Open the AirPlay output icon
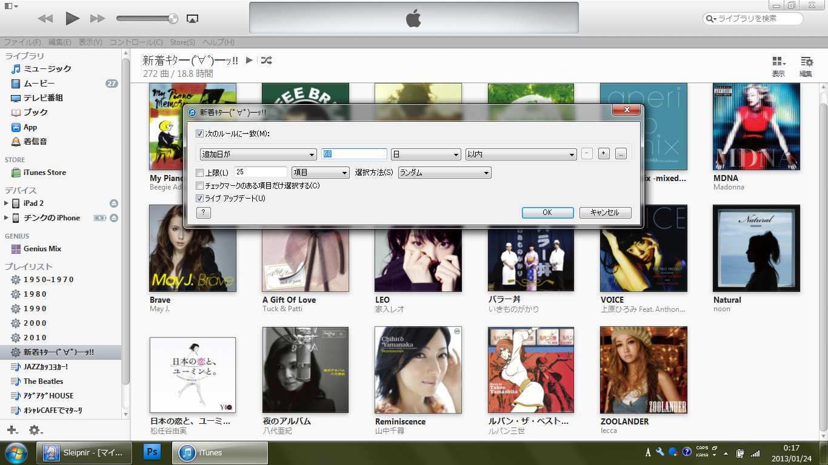Screen dimensions: 828x465 coord(192,19)
